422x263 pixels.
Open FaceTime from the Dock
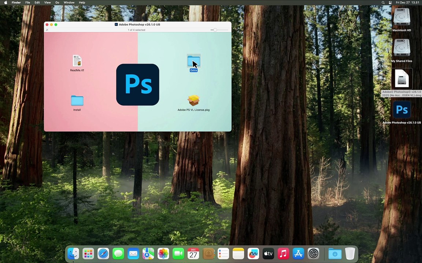[178, 254]
